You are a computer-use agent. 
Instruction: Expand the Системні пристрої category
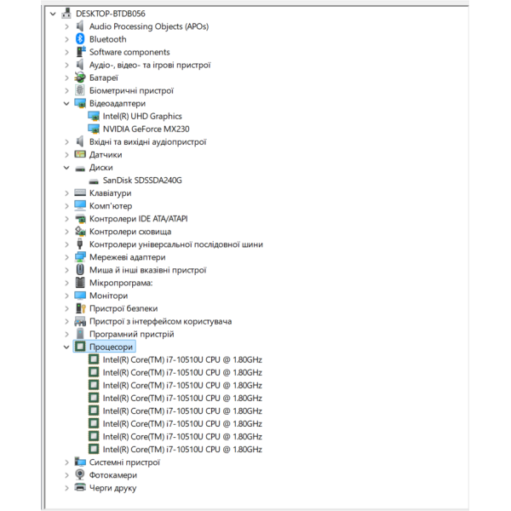point(66,462)
